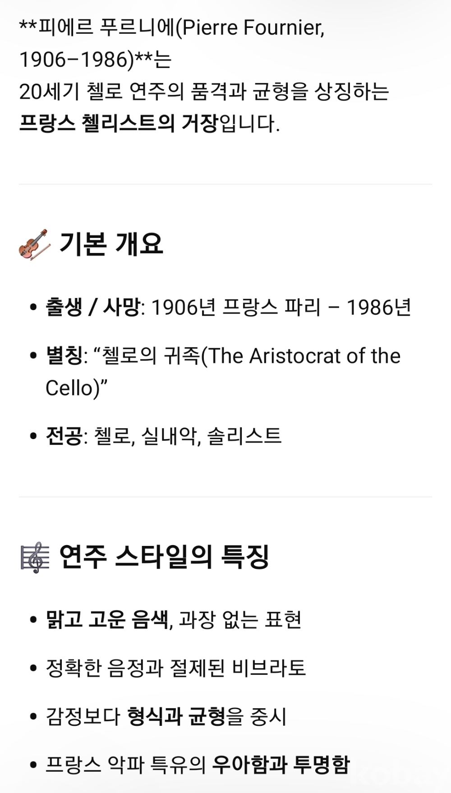Tap the 연주 스타일의 특징 heading

click(x=164, y=557)
